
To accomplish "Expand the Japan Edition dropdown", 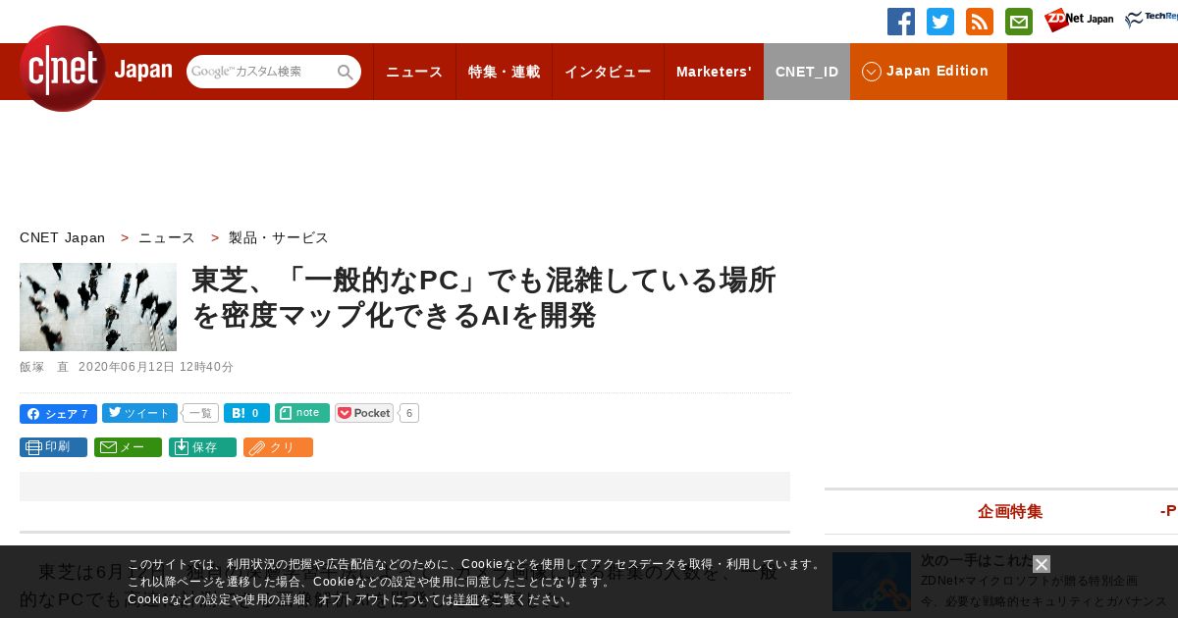I will tap(929, 72).
